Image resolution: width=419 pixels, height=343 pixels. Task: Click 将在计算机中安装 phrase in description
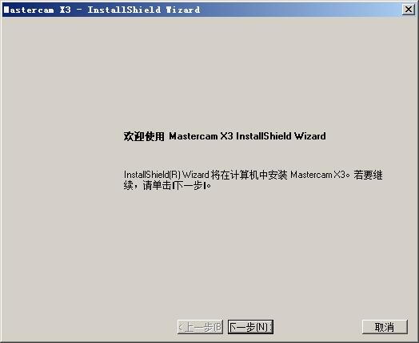(249, 175)
